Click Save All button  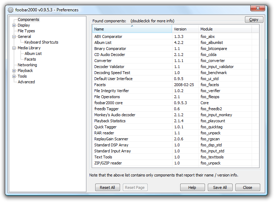point(220,187)
